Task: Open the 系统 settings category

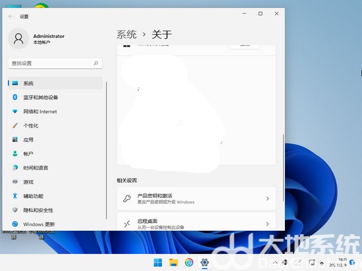Action: (55, 83)
